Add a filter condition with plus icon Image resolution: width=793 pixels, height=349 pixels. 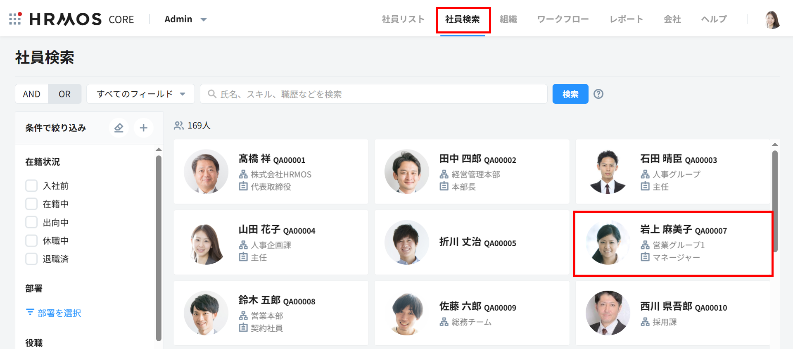click(143, 128)
